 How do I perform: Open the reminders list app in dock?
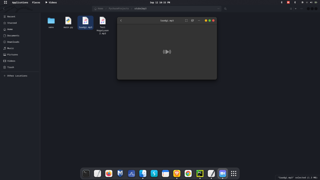[x=166, y=173]
